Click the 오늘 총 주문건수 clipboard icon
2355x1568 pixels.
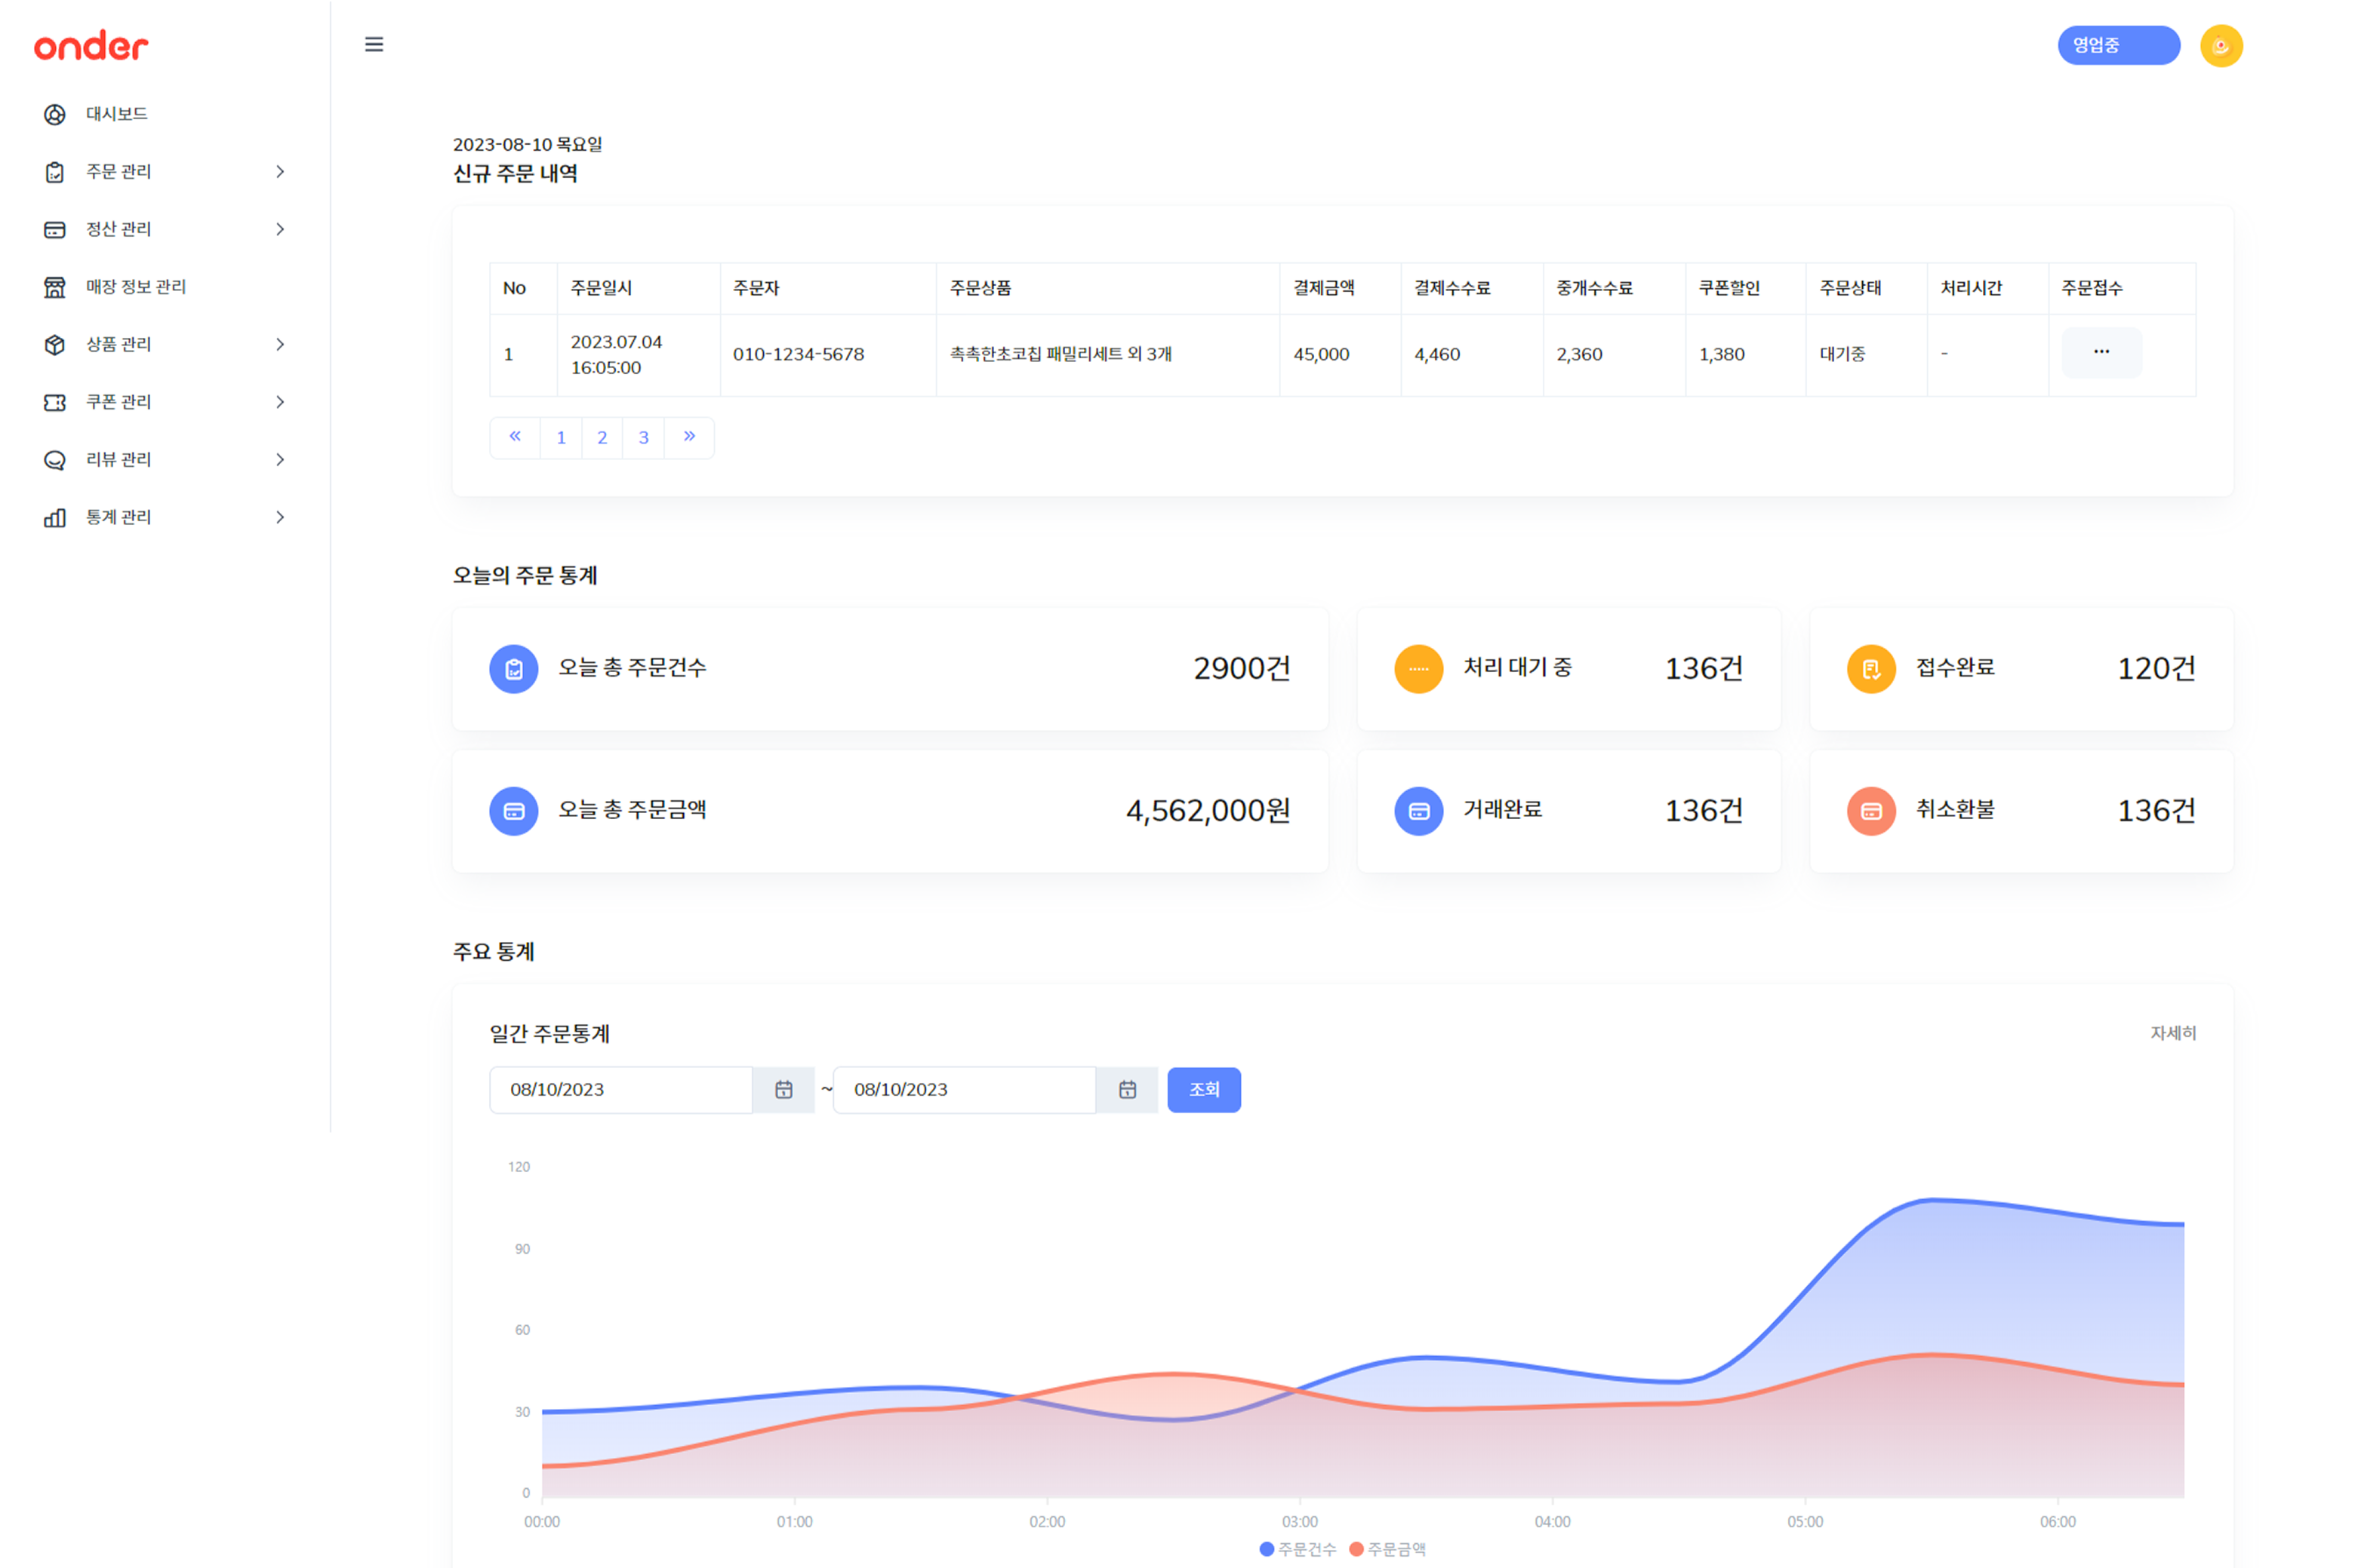[x=513, y=669]
